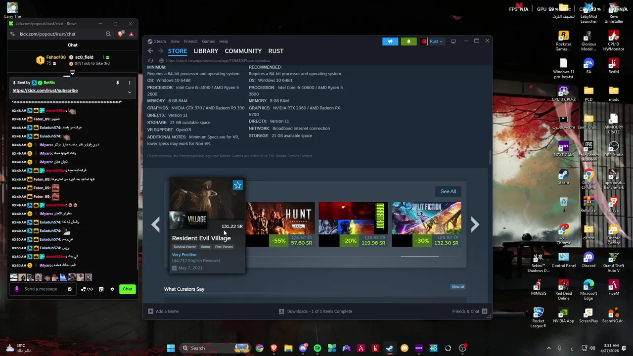Open the Resident Evil Village title link
The width and height of the screenshot is (633, 356).
coord(201,238)
